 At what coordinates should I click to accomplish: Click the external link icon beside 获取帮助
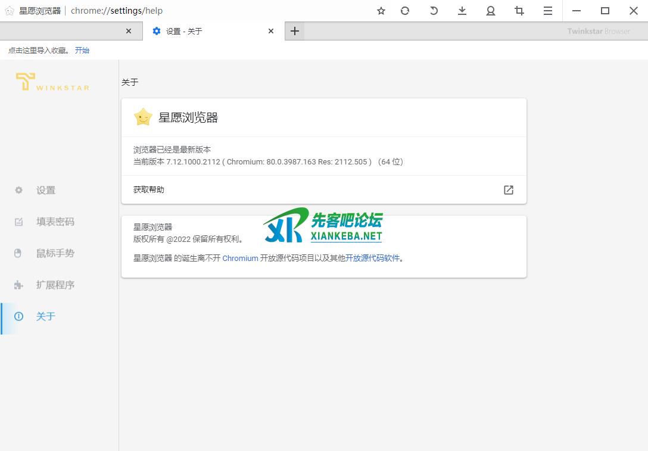[x=509, y=190]
